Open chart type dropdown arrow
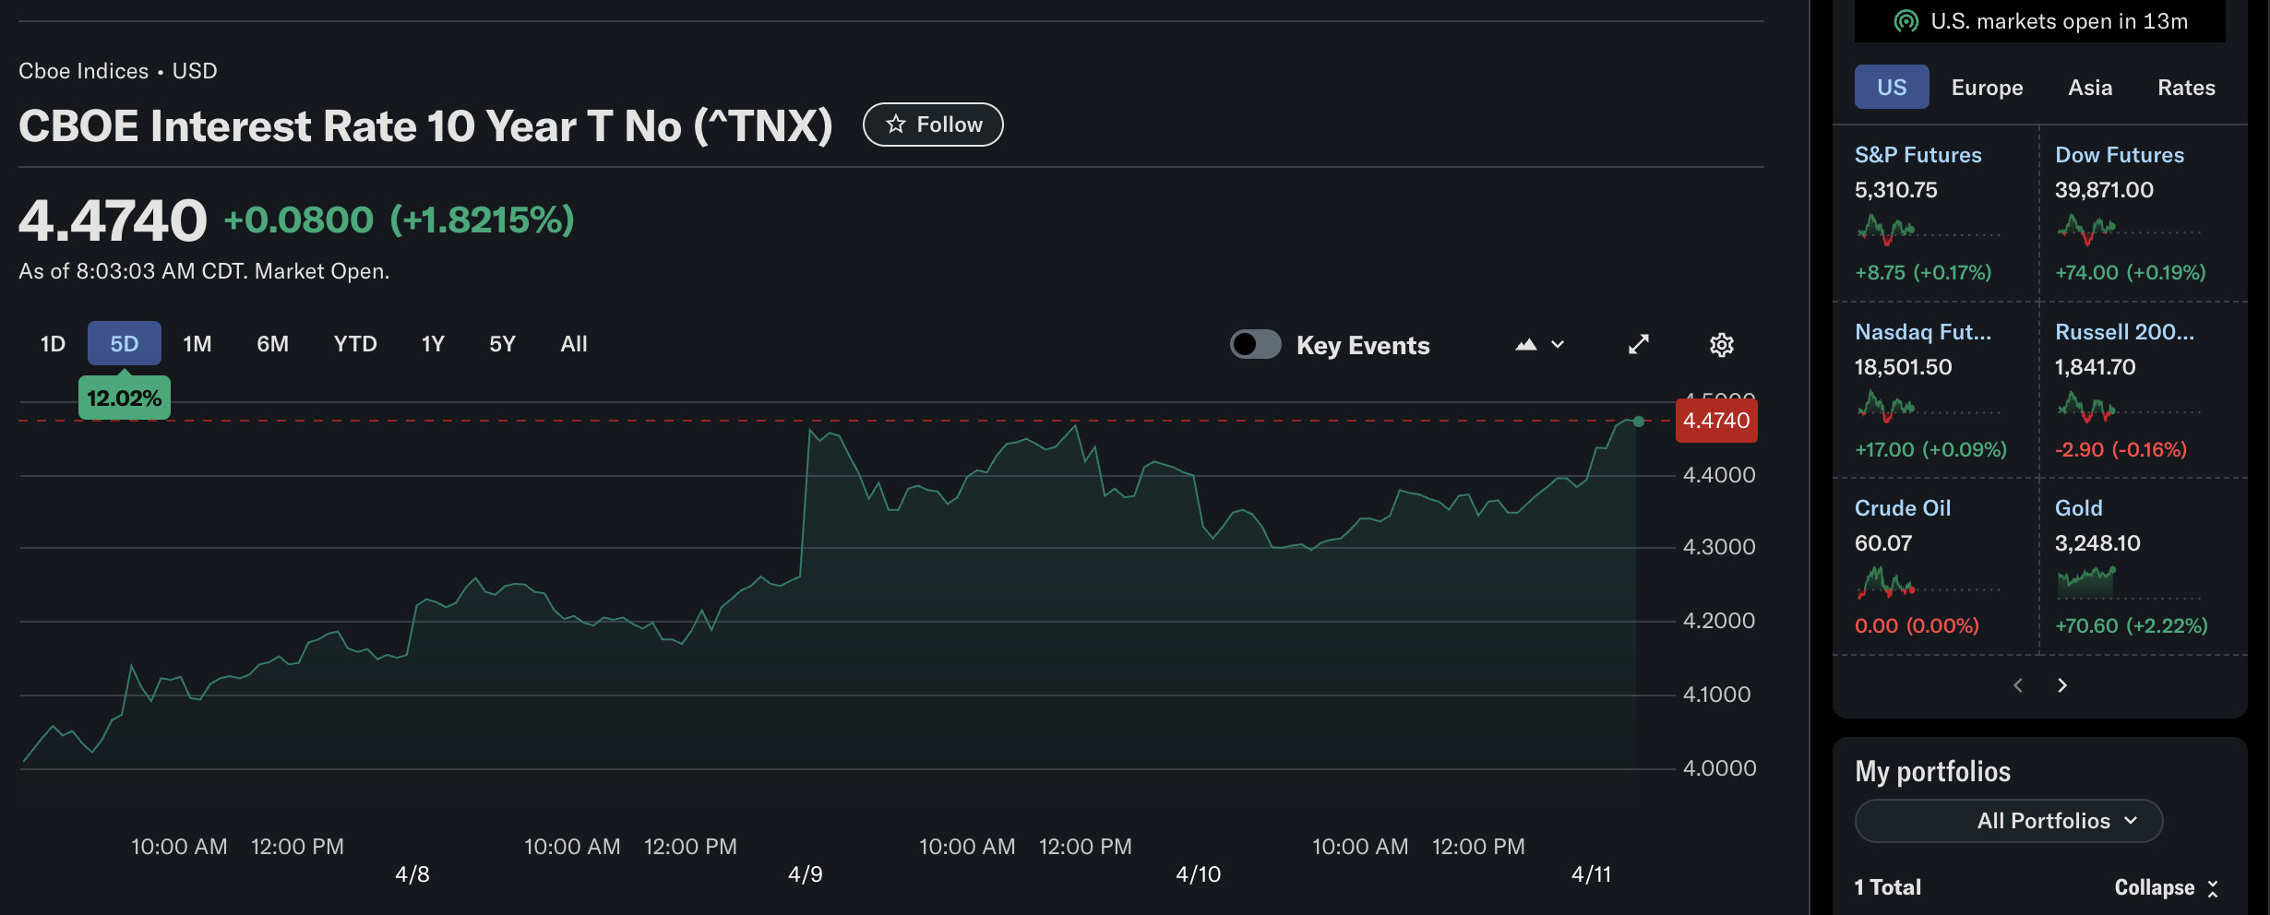The width and height of the screenshot is (2270, 915). coord(1558,345)
